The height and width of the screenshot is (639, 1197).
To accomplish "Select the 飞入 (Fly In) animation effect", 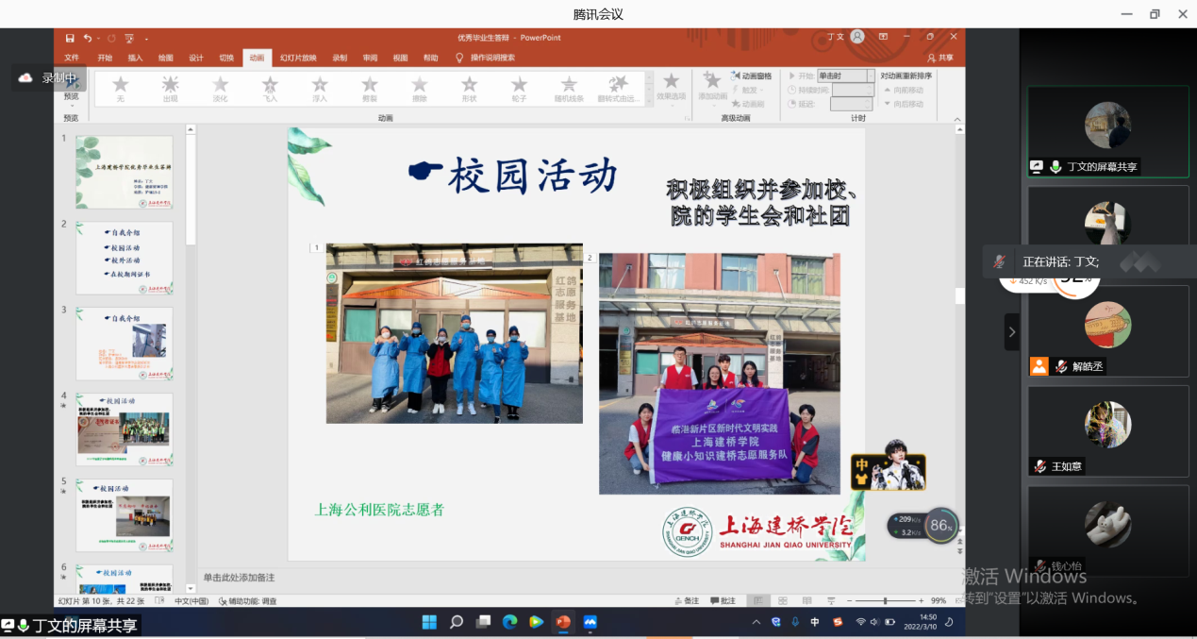I will (270, 88).
